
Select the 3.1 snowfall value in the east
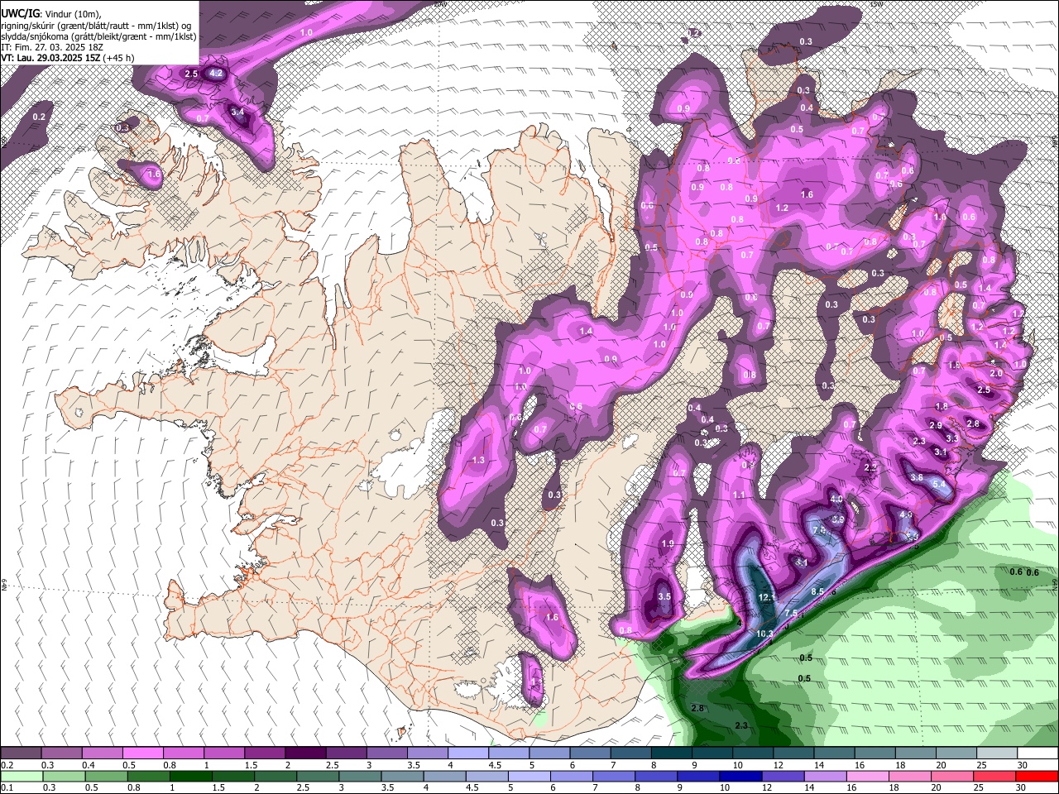click(940, 452)
